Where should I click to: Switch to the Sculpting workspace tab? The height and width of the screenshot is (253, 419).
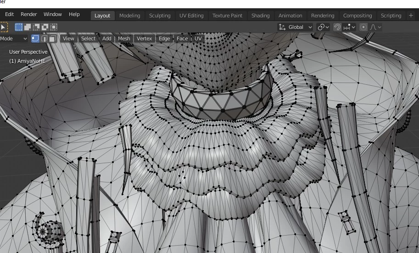click(160, 16)
